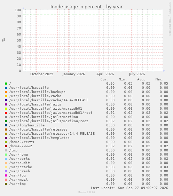Viewport: 173px width, 196px height.
Task: Click the green swatch for / filesystem
Action: click(x=6, y=84)
